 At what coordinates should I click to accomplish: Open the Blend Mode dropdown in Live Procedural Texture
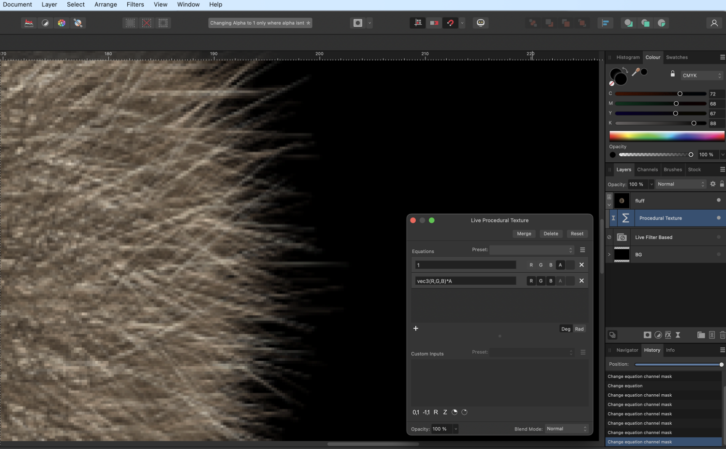pos(565,429)
